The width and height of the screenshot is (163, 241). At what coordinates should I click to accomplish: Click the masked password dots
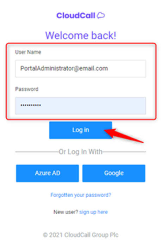click(31, 105)
